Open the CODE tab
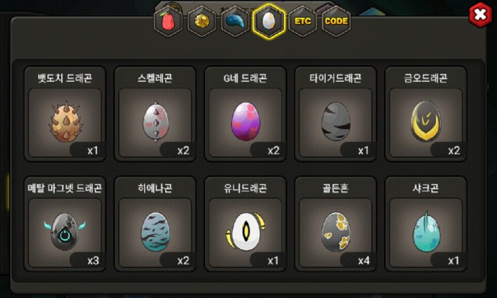The height and width of the screenshot is (298, 497). point(336,21)
